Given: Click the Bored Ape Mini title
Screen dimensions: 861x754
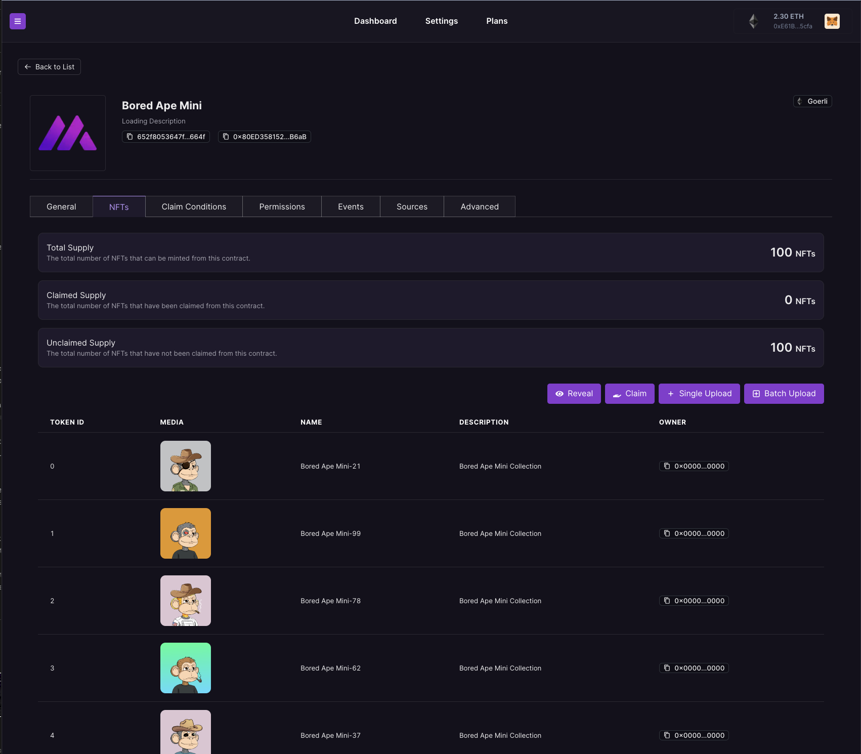Looking at the screenshot, I should 162,105.
